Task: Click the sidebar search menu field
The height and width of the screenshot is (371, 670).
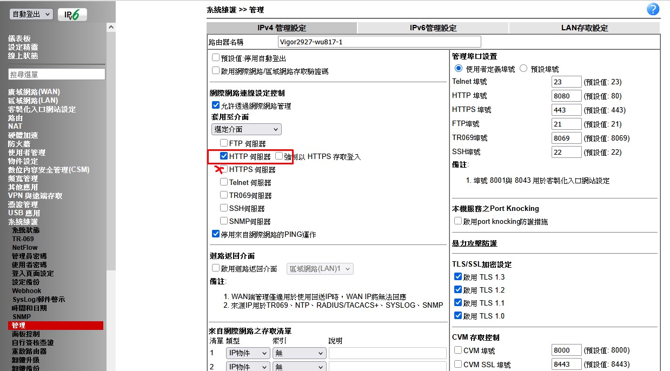Action: point(57,74)
